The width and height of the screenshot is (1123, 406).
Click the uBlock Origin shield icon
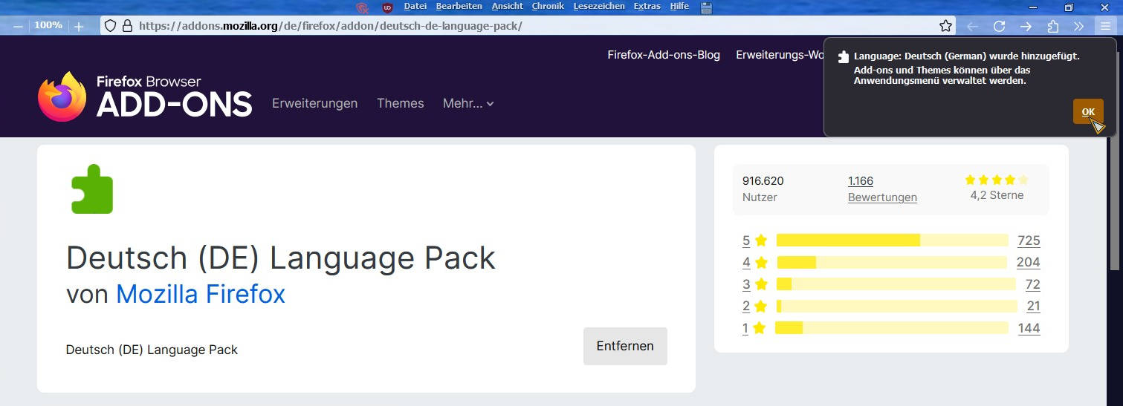pyautogui.click(x=387, y=7)
